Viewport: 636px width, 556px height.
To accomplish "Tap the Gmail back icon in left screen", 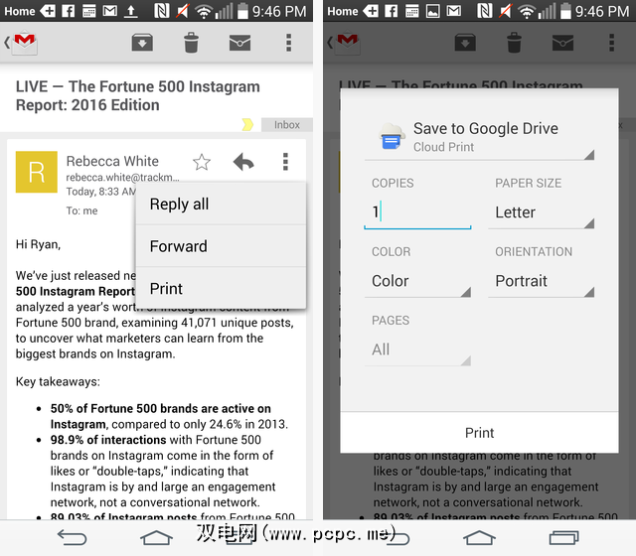I will point(21,42).
